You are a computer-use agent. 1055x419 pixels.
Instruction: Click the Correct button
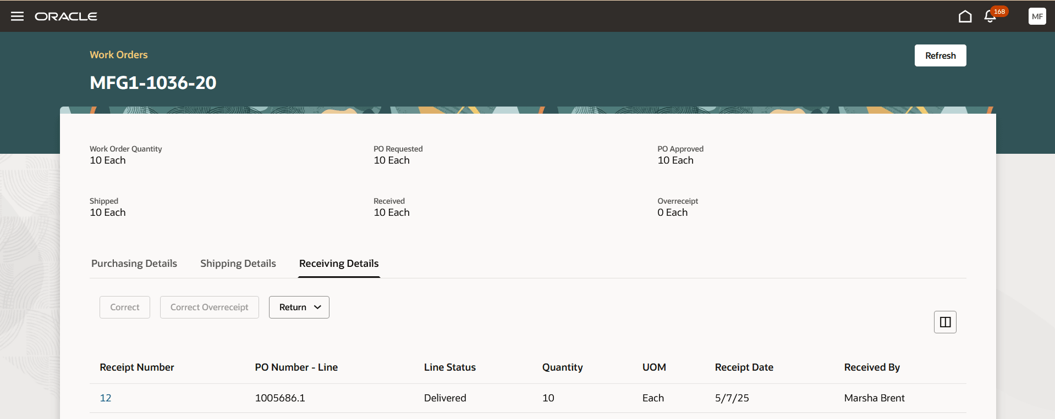125,307
